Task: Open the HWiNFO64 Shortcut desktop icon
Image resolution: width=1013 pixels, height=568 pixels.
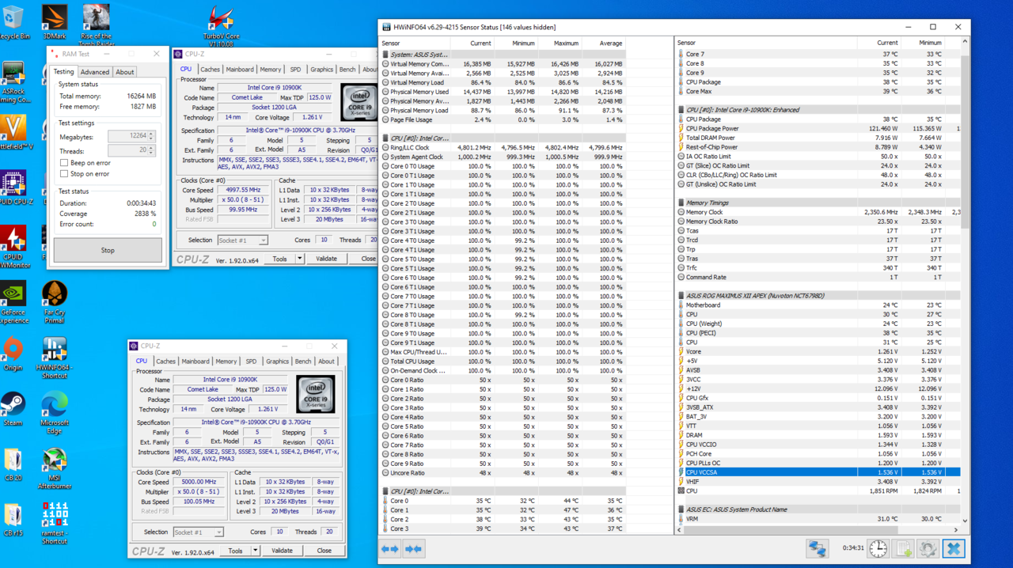Action: point(54,356)
